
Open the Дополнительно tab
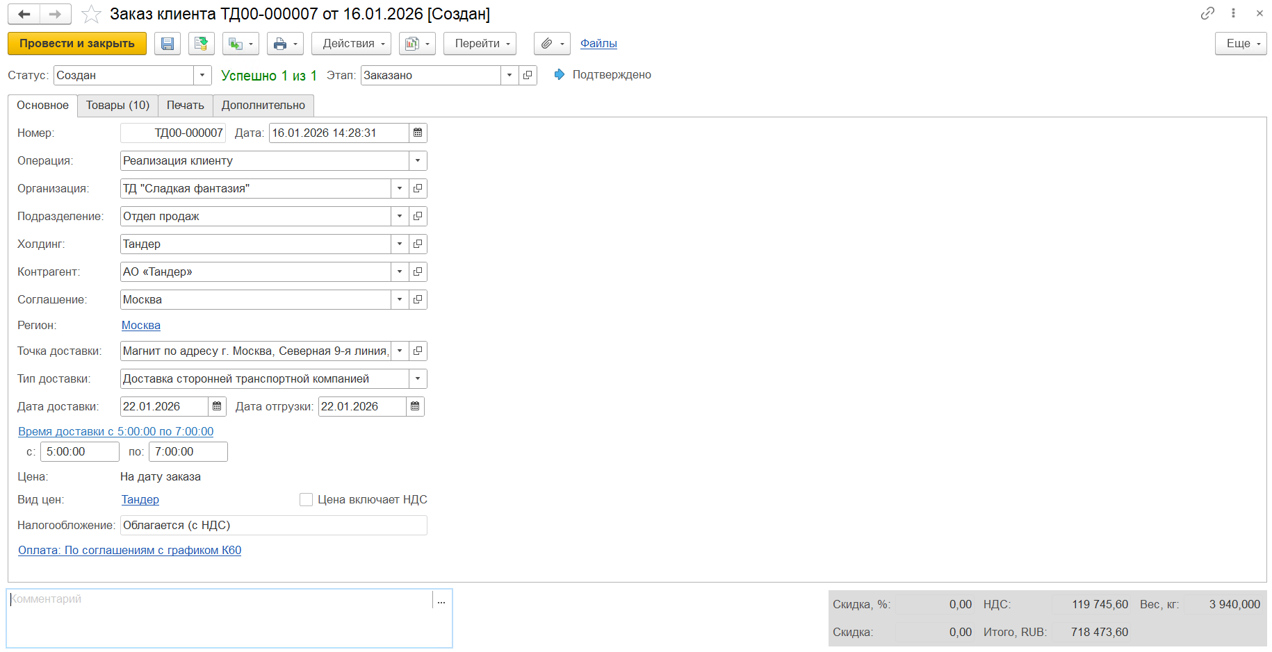click(x=263, y=106)
